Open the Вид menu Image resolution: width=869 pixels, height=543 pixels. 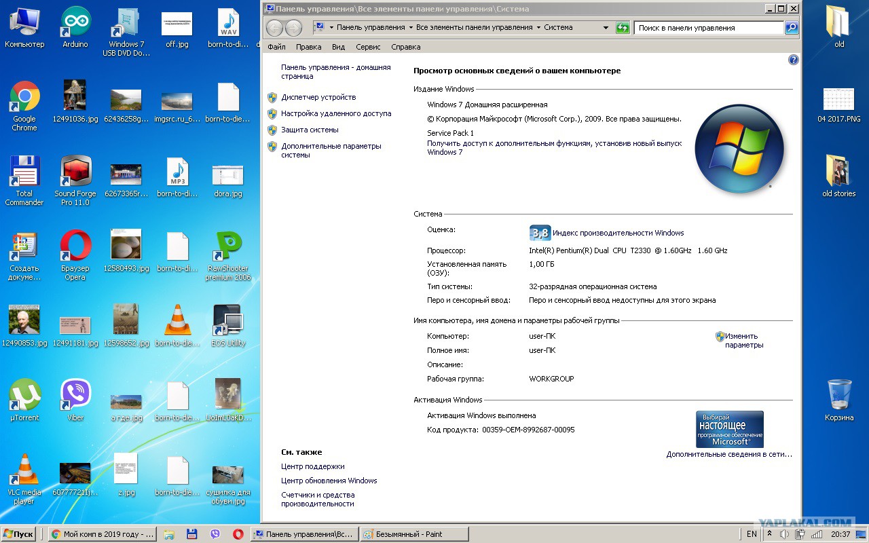pos(339,47)
